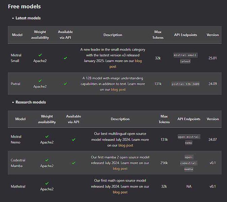Click the API availability checkmark for Codestral Mamba

tap(73, 163)
